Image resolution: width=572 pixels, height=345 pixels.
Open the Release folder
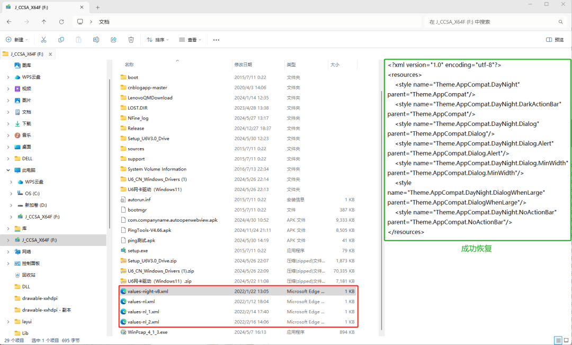[136, 128]
